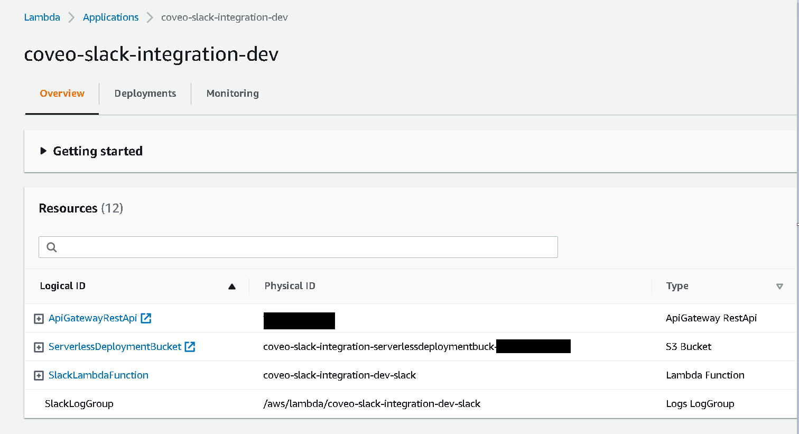This screenshot has height=434, width=799.
Task: Focus the Resources search input field
Action: pos(298,247)
